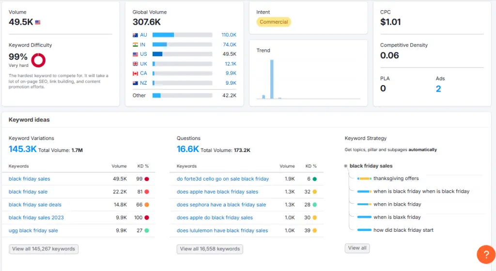Open the 145.3K Keyword Variations total
This screenshot has width=496, height=271.
coord(22,150)
